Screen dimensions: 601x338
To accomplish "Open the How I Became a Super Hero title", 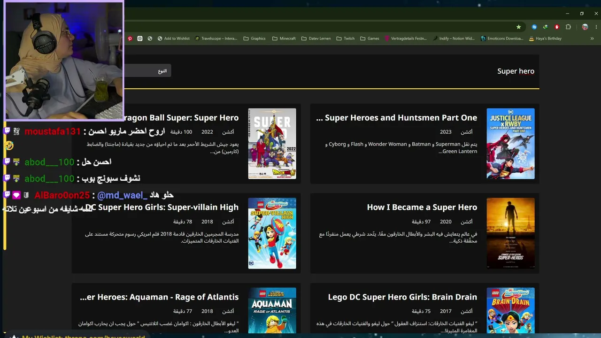I will point(422,207).
